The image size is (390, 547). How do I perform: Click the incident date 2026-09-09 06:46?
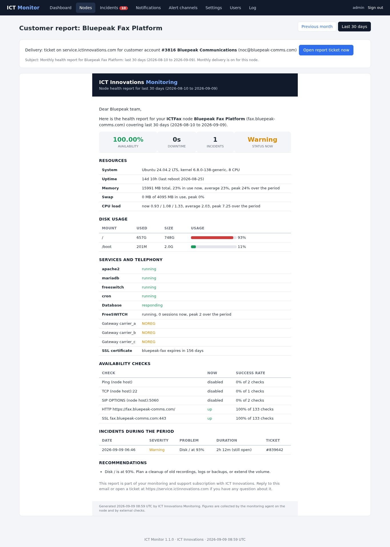[118, 450]
